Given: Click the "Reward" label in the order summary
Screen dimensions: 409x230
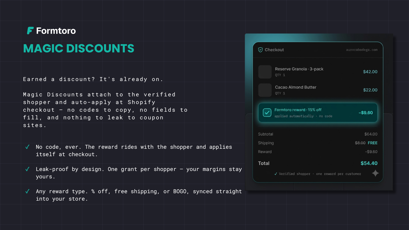Looking at the screenshot, I should 265,152.
